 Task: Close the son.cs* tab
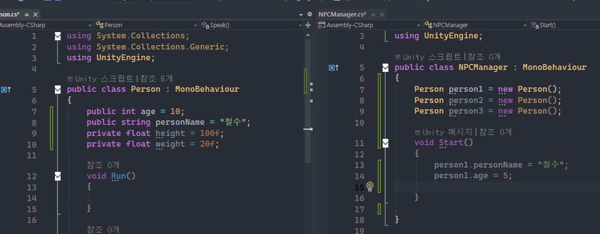[x=35, y=15]
